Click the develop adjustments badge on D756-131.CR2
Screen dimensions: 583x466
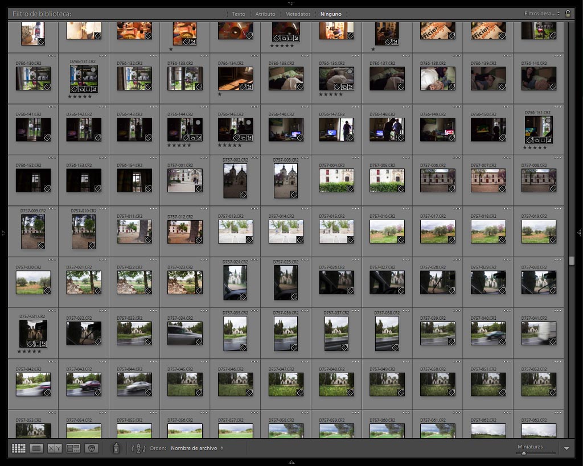(95, 89)
